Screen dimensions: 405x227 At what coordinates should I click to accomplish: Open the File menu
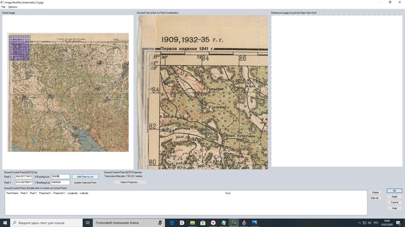pyautogui.click(x=3, y=7)
